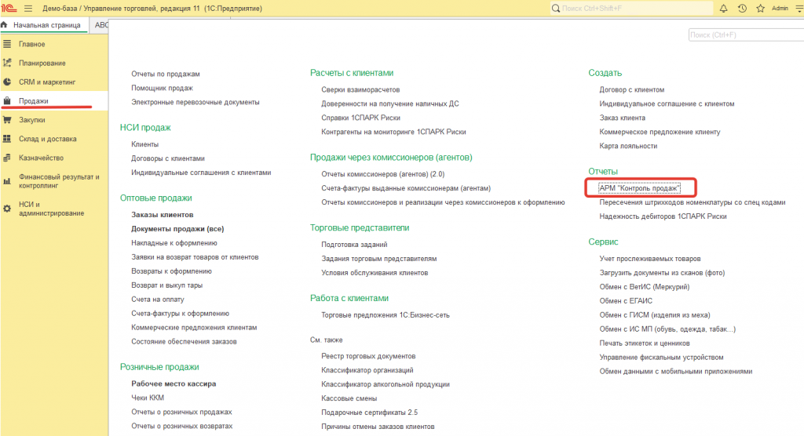Screen dimensions: 804x436
Task: Create Карта лояльности
Action: 628,146
